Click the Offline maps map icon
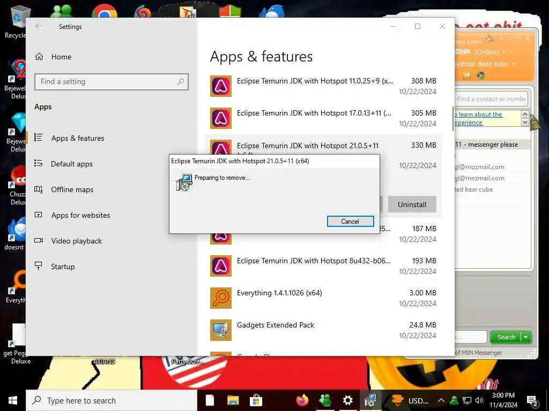549x411 pixels. point(39,189)
